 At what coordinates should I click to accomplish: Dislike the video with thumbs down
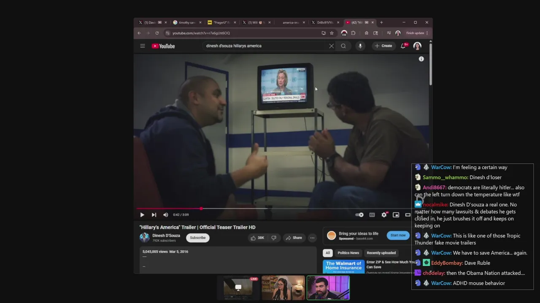tap(274, 238)
